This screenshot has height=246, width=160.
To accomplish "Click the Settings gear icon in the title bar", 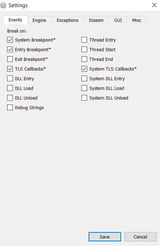I will tap(3, 5).
